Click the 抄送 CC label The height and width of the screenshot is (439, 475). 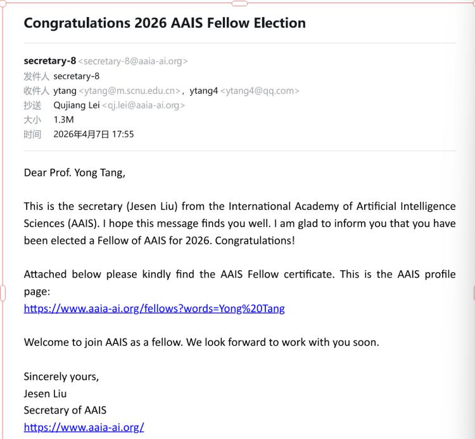32,105
